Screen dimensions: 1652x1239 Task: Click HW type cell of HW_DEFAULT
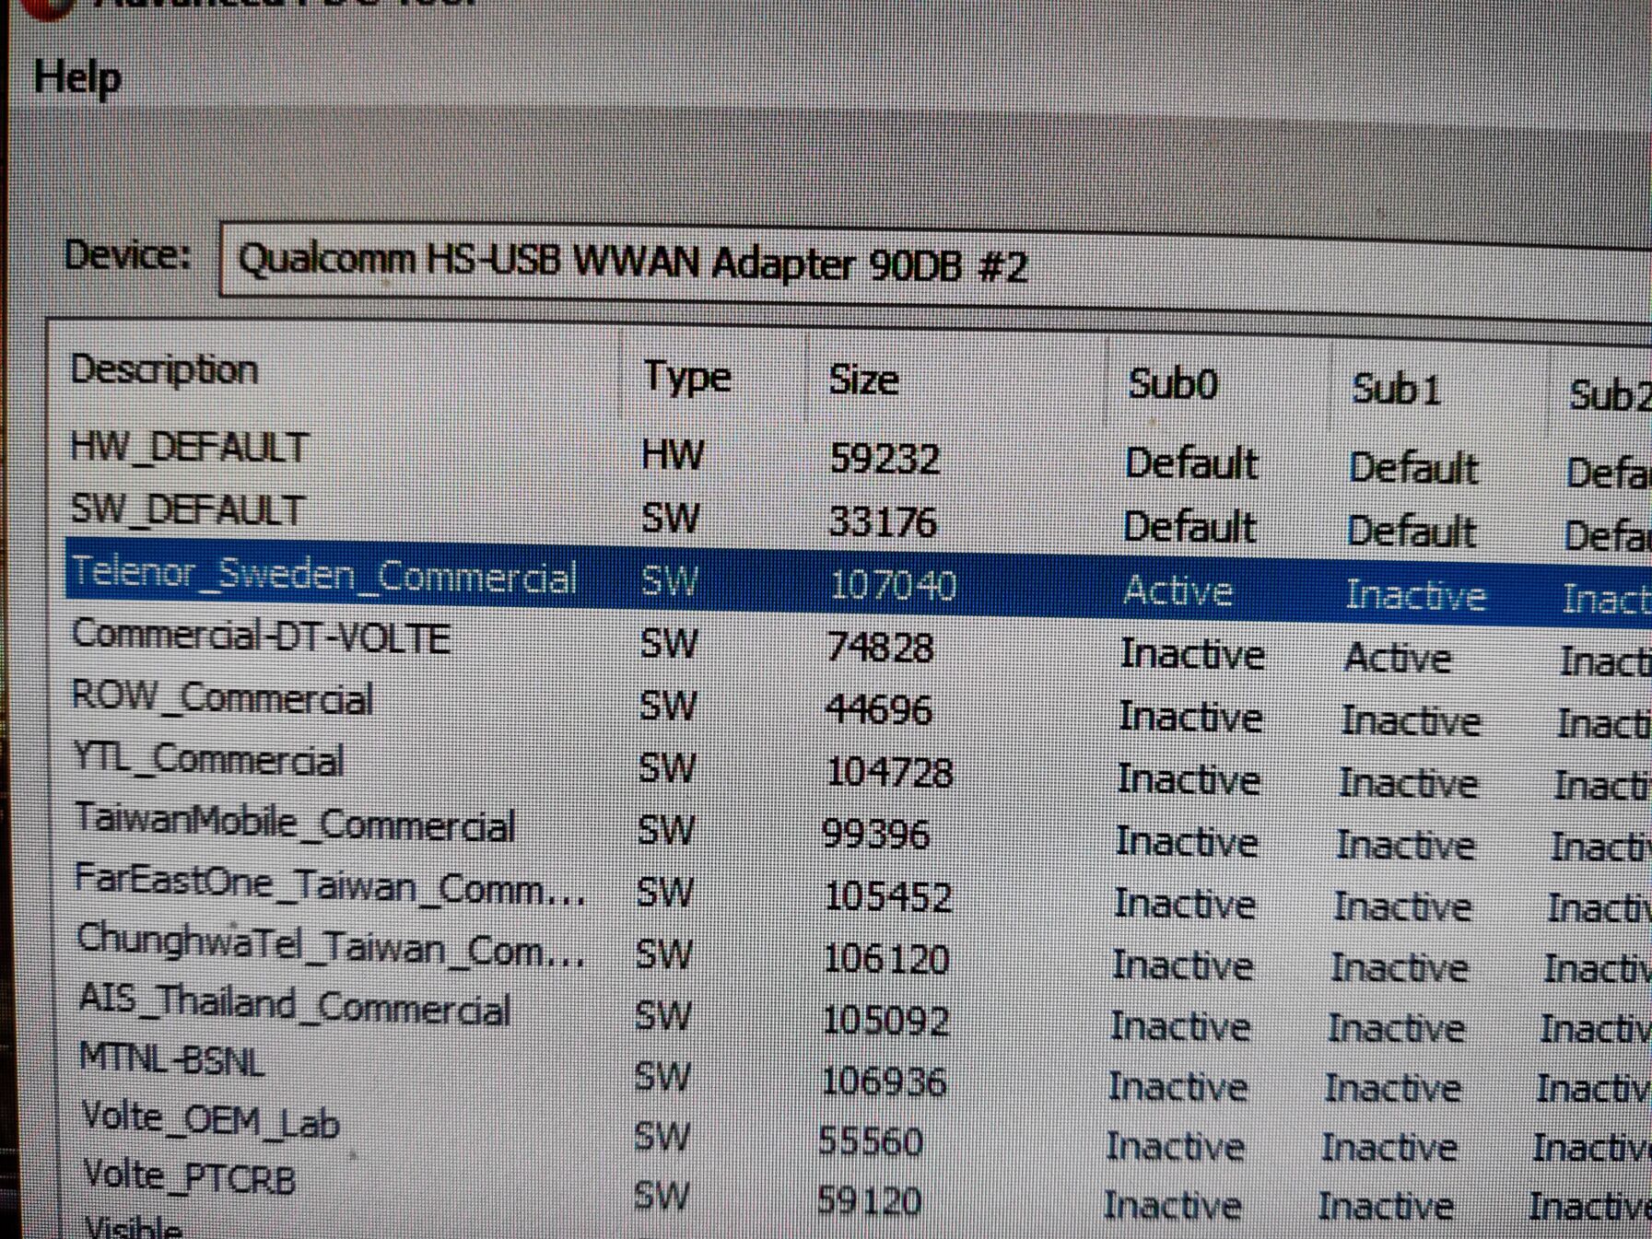673,454
